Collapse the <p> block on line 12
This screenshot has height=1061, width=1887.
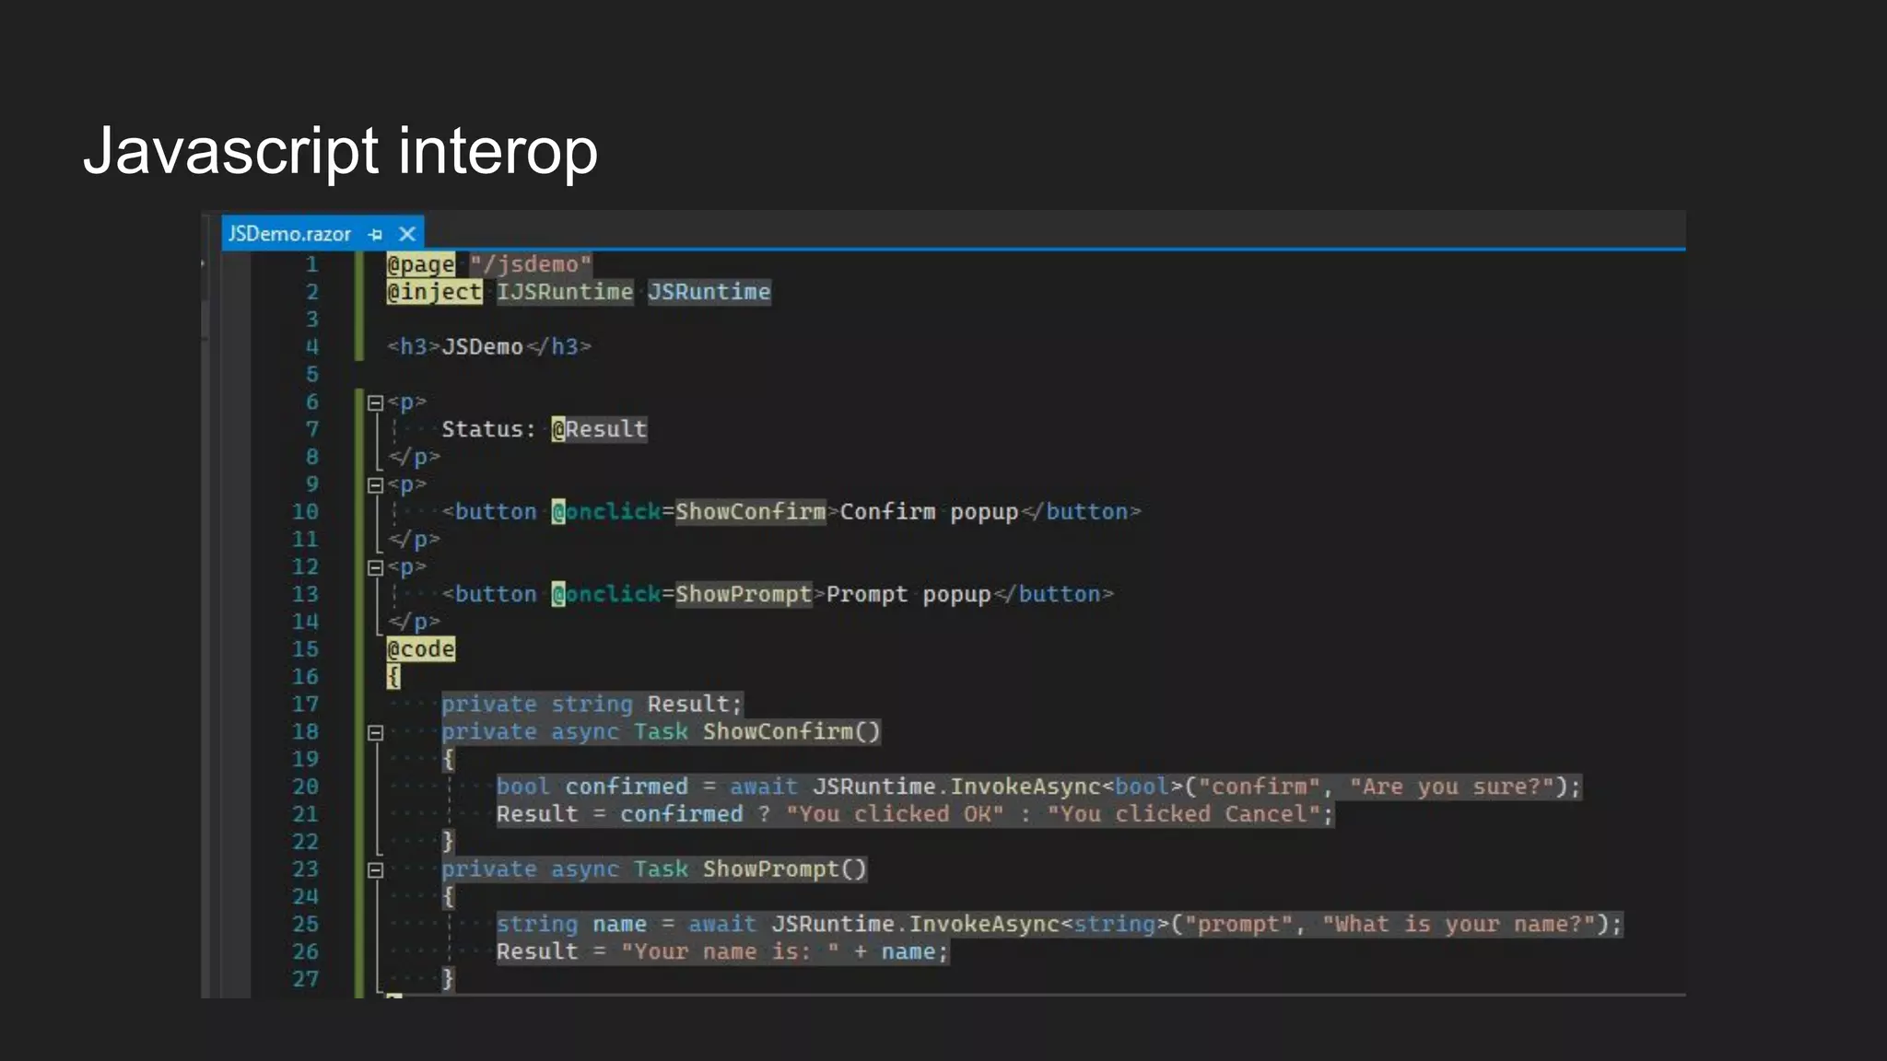375,567
